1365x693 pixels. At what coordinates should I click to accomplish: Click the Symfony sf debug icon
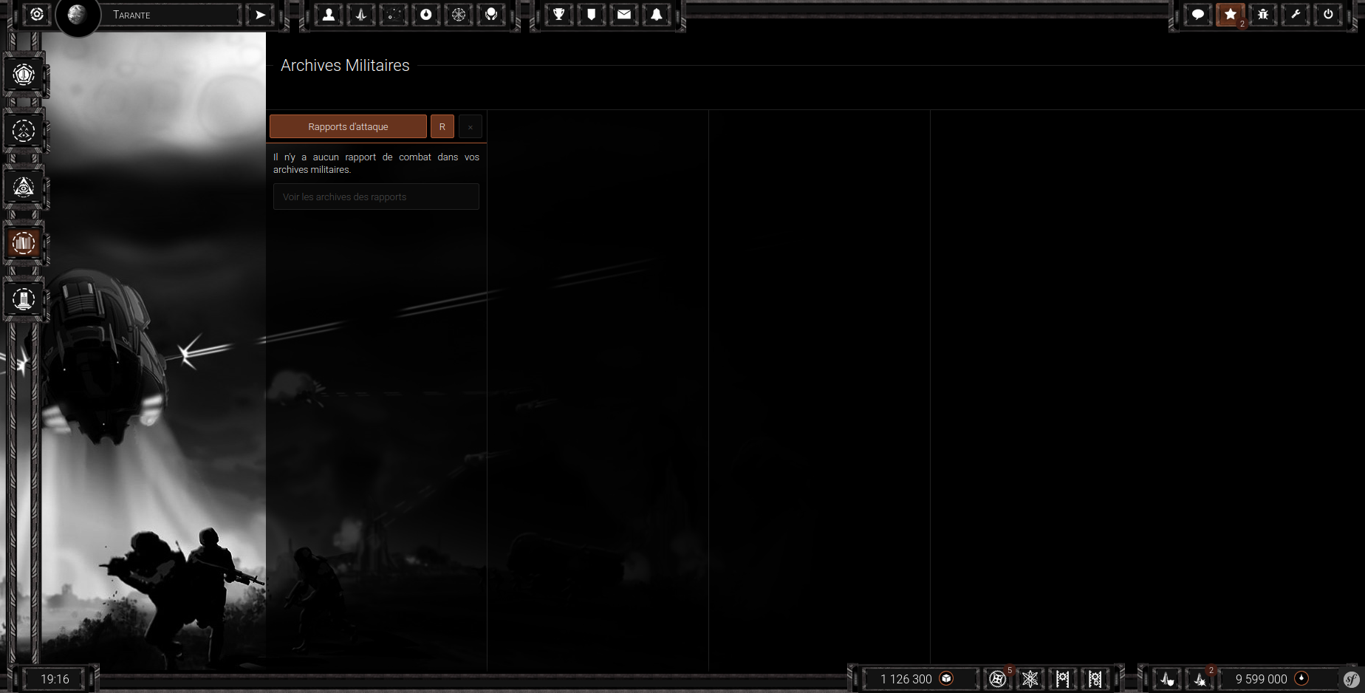(1351, 679)
